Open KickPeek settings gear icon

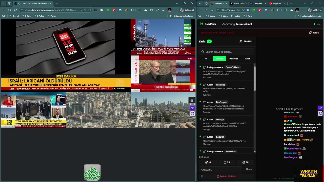[202, 176]
